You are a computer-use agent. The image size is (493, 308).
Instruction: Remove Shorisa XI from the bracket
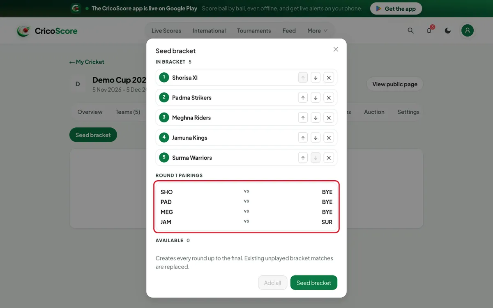[329, 78]
